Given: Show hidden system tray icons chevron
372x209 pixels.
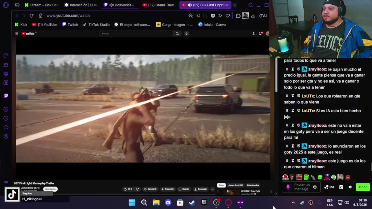Looking at the screenshot, I should click(293, 203).
